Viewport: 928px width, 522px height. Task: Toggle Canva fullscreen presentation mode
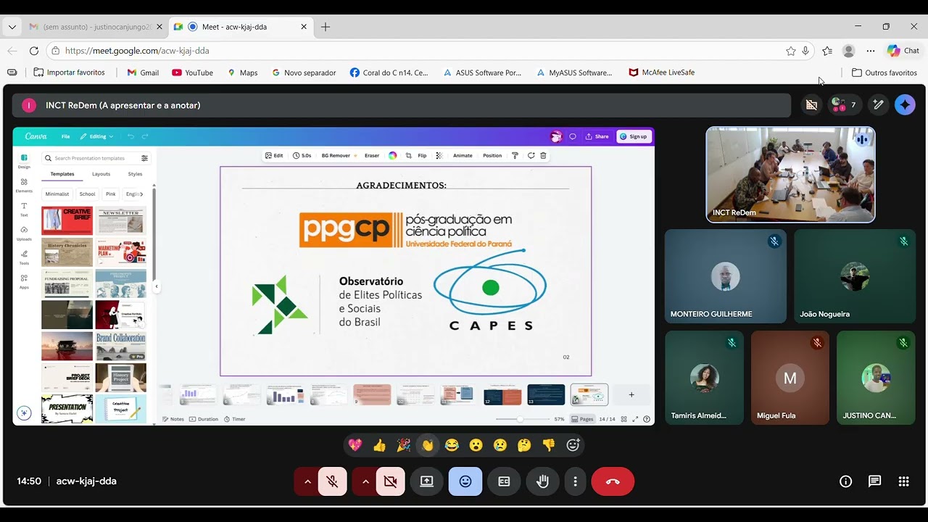636,419
